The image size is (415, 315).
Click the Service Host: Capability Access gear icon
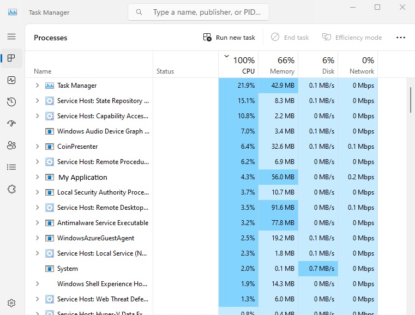[x=50, y=116]
